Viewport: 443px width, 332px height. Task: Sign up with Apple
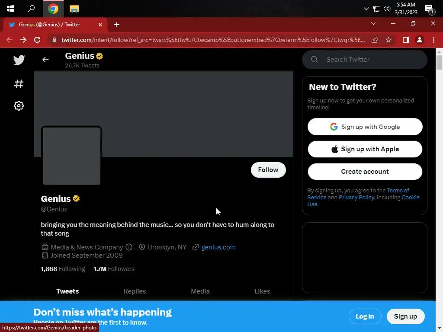click(x=365, y=149)
